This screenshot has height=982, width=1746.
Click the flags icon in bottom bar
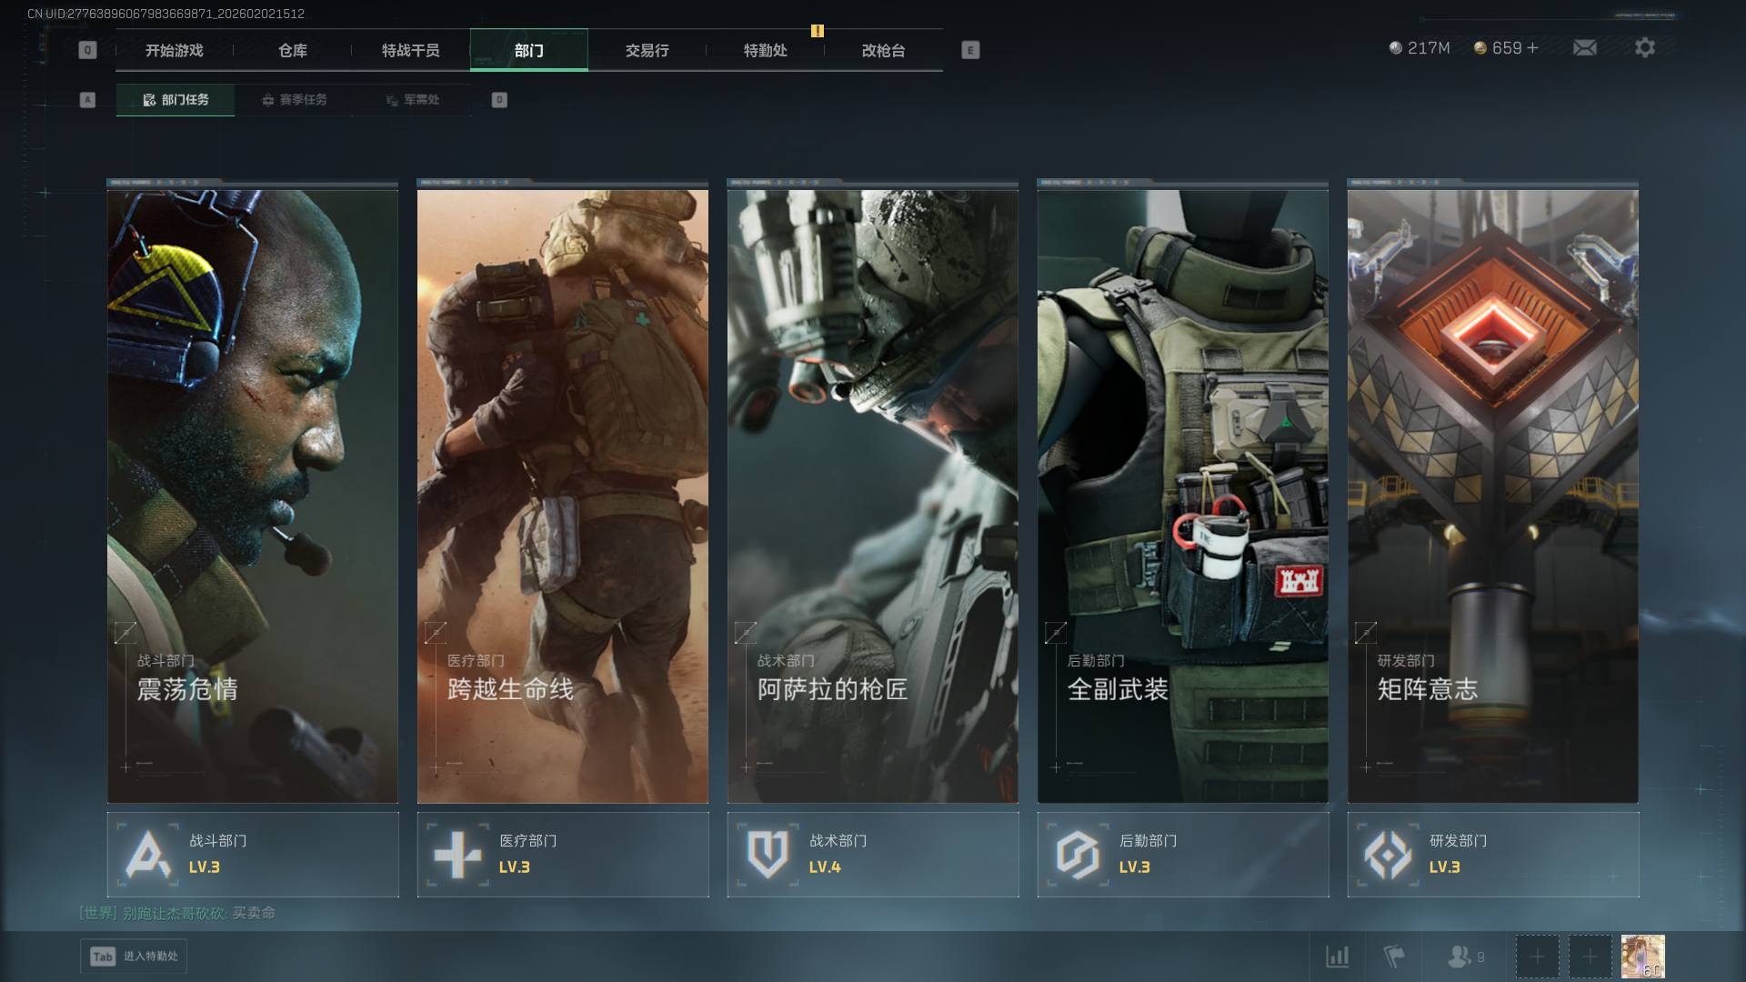pyautogui.click(x=1393, y=957)
